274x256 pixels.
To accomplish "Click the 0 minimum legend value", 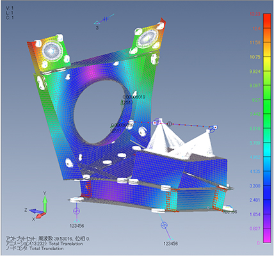I will [259, 243].
